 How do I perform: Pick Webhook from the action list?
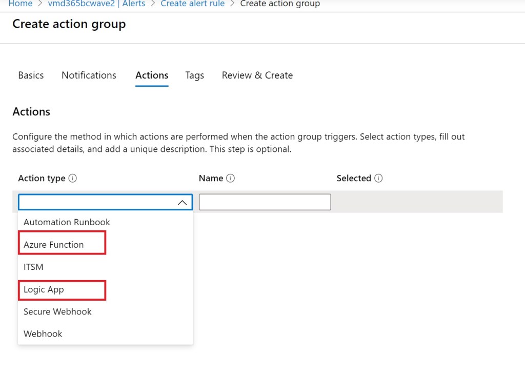43,333
